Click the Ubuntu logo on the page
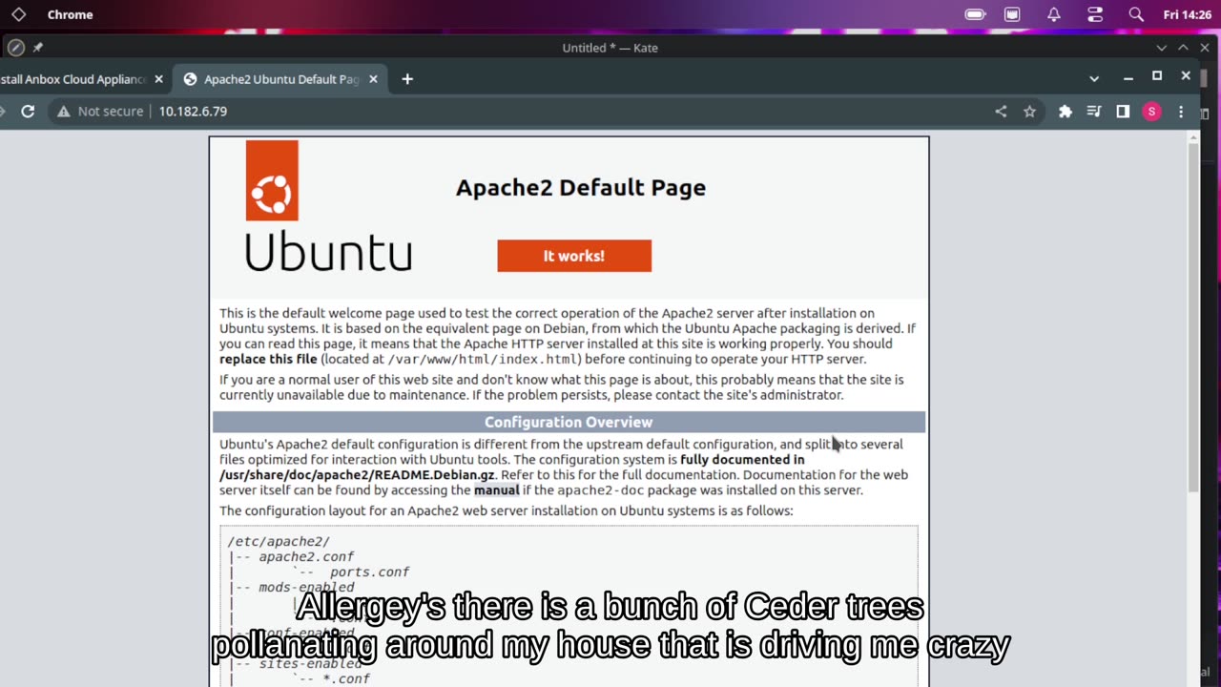This screenshot has width=1221, height=687. (328, 206)
